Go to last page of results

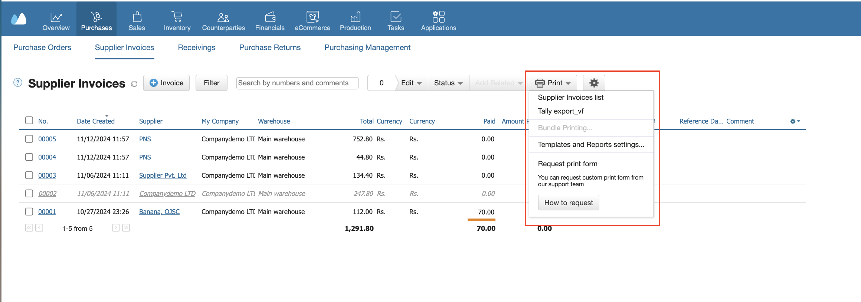coord(126,227)
